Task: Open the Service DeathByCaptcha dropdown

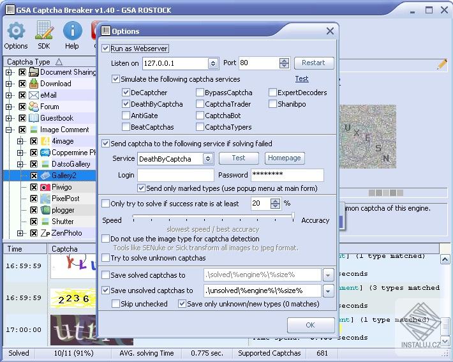Action: tap(208, 158)
